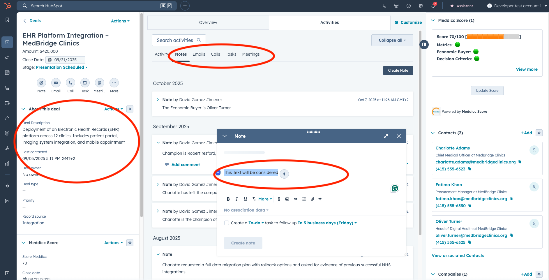
Task: Click the Email action icon
Action: click(x=56, y=83)
